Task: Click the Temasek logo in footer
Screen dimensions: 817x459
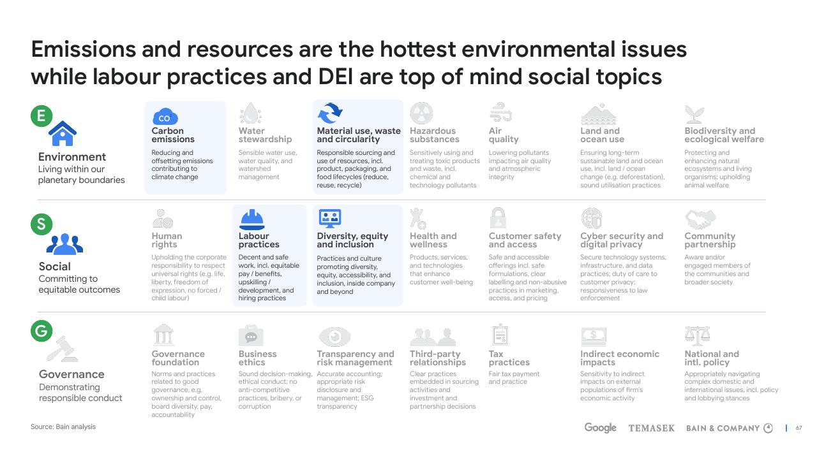Action: point(651,428)
